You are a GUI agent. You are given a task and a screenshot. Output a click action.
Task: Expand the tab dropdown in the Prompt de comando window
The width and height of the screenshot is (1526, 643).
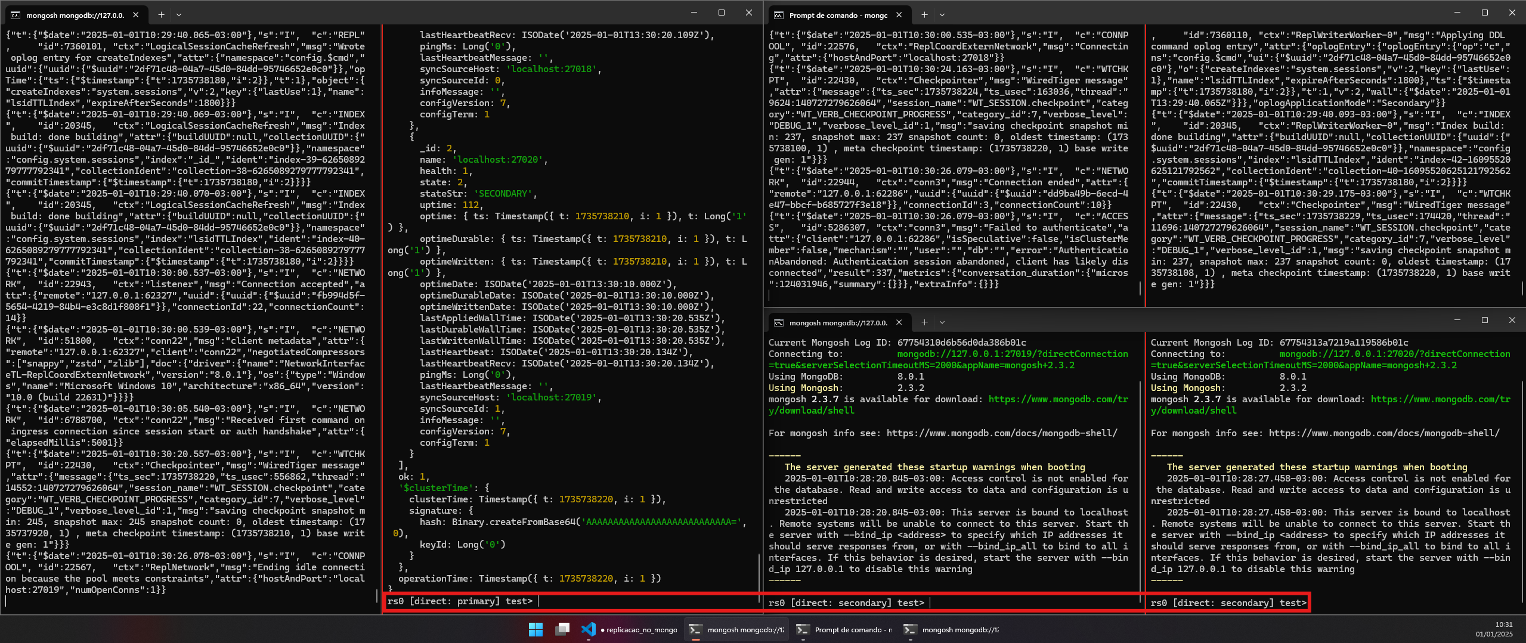(942, 15)
